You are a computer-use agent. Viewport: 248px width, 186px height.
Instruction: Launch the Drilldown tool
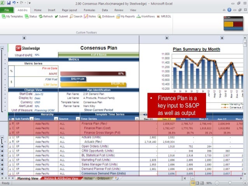coord(106,16)
